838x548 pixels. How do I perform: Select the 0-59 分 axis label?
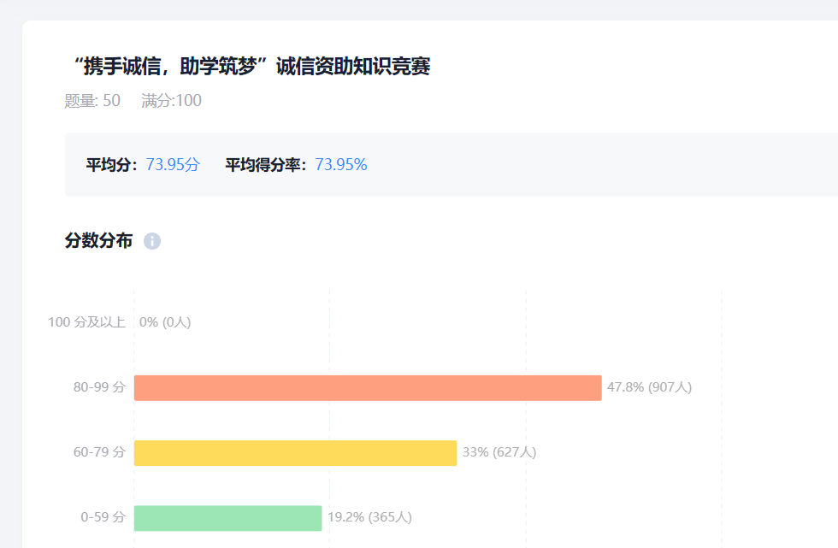pos(103,517)
